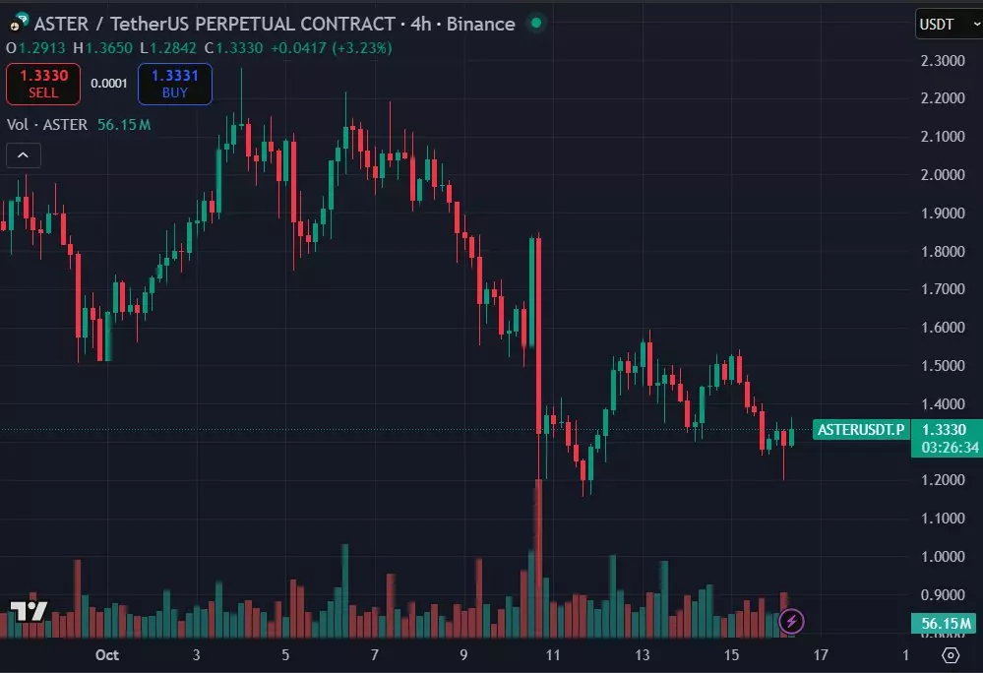The width and height of the screenshot is (983, 673).
Task: Click the green market status dot
Action: pos(535,23)
